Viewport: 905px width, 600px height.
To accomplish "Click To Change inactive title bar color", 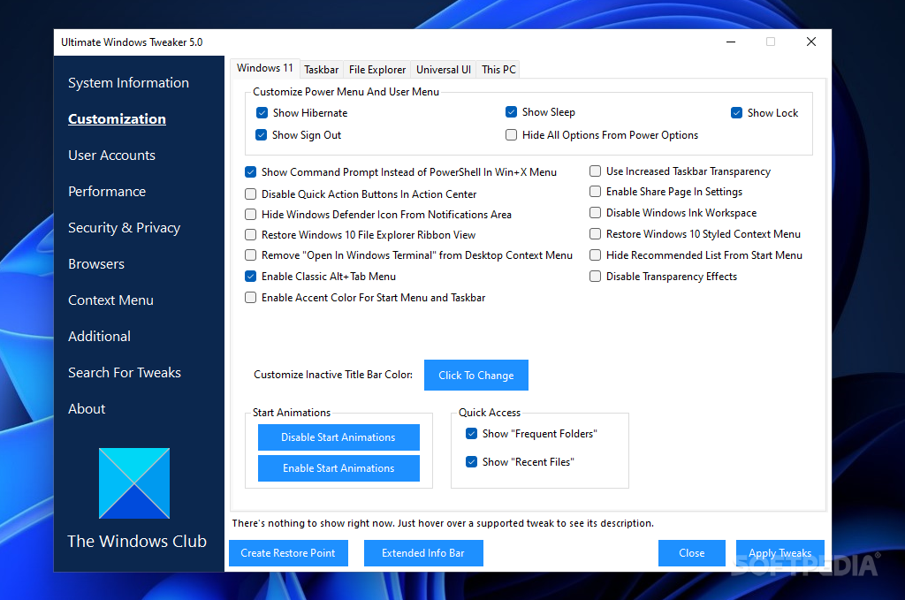I will click(x=476, y=375).
